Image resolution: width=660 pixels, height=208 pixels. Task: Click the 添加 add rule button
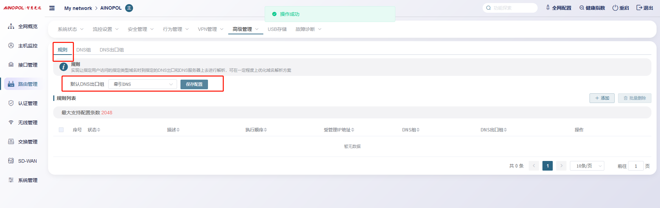click(x=602, y=98)
